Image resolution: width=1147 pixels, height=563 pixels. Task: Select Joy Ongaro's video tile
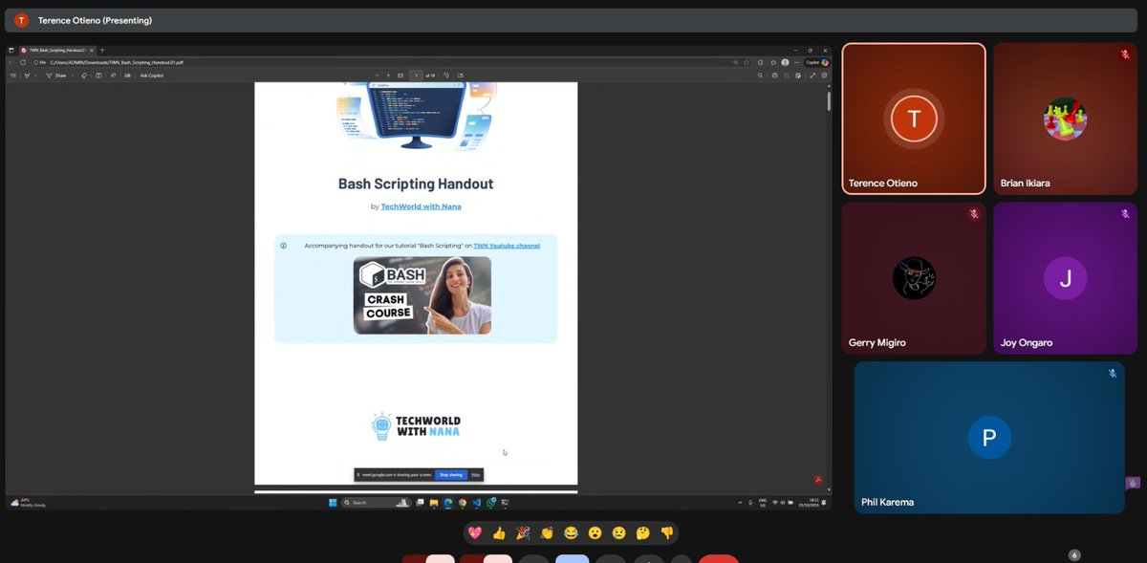(1065, 278)
